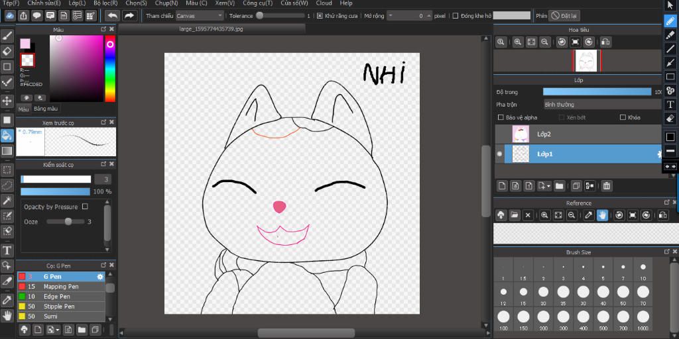This screenshot has height=339, width=679.
Task: Enable the Đóng khe hở checkbox
Action: 455,16
